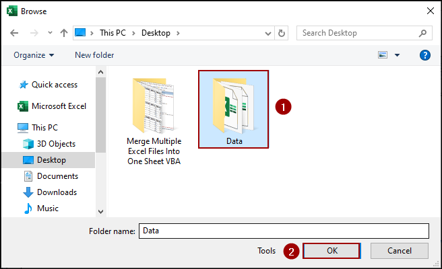
Task: Click the New folder button
Action: coord(94,55)
